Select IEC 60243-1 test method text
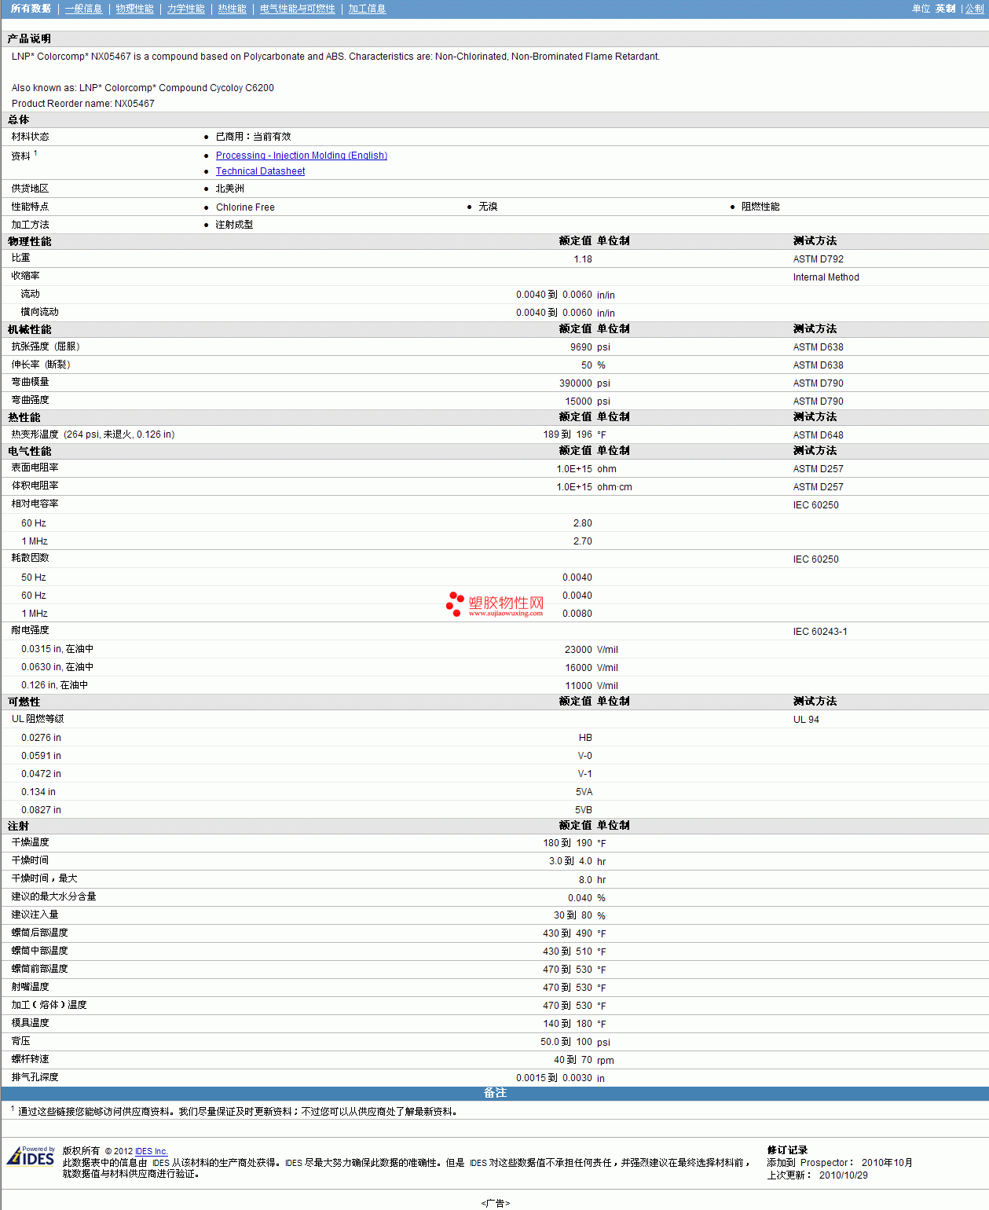Viewport: 989px width, 1210px height. [x=820, y=632]
